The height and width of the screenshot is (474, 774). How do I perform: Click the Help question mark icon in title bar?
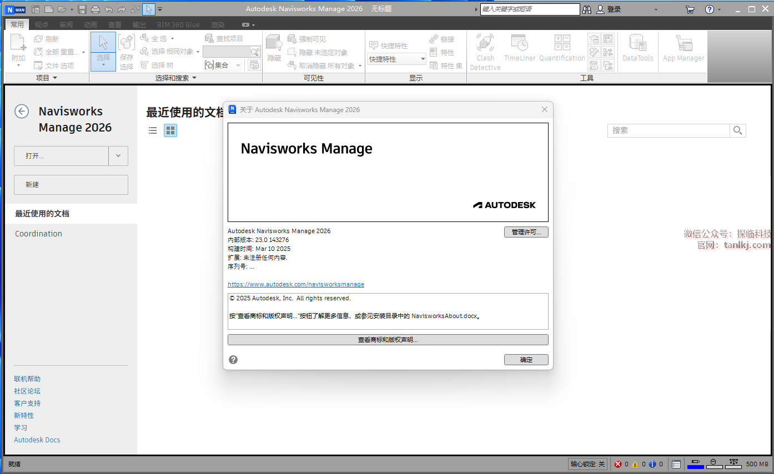[x=710, y=9]
